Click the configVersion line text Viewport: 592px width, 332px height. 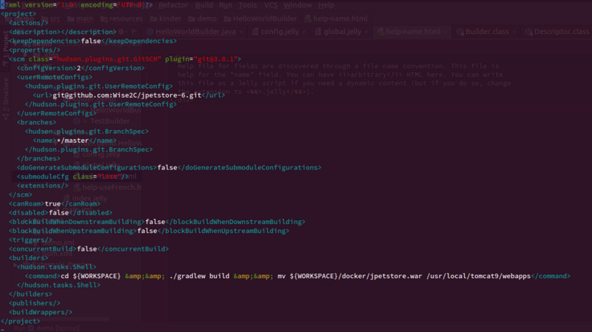click(81, 68)
